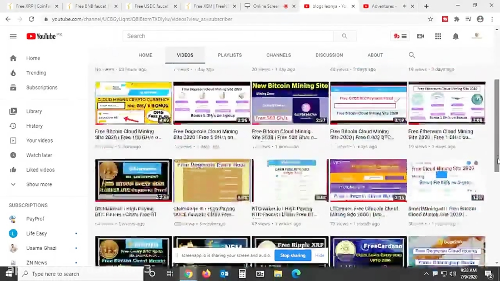Open FreeCardano video thumbnail
This screenshot has height=281, width=500.
pyautogui.click(x=368, y=252)
